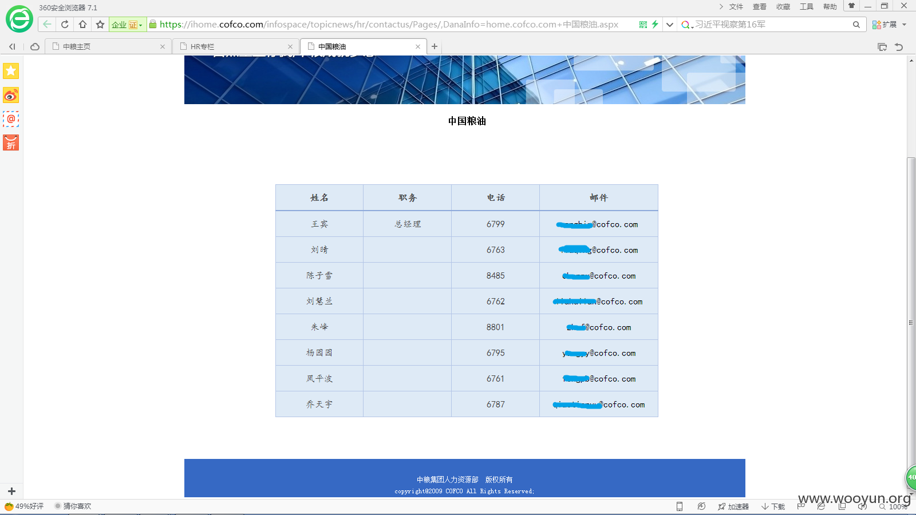The image size is (916, 515).
Task: Click the search magnifier button
Action: click(x=856, y=25)
